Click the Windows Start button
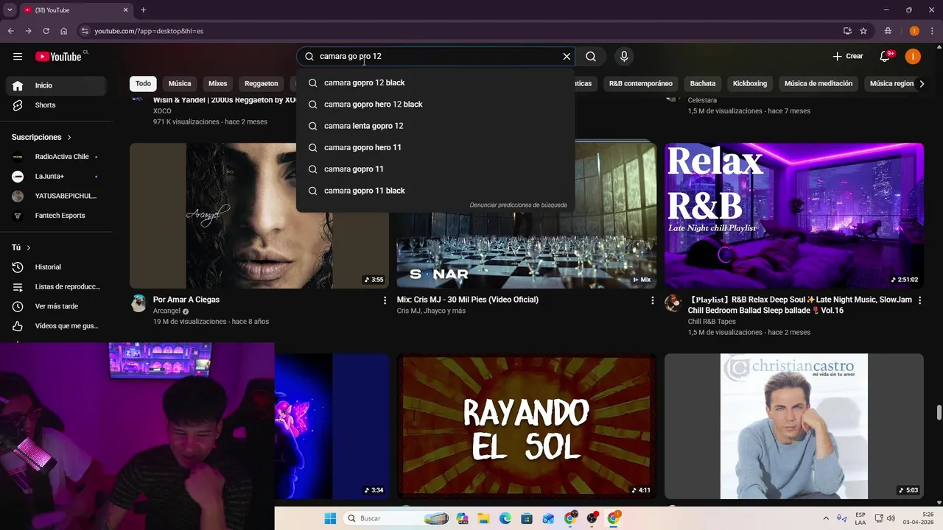Image resolution: width=943 pixels, height=530 pixels. tap(330, 518)
